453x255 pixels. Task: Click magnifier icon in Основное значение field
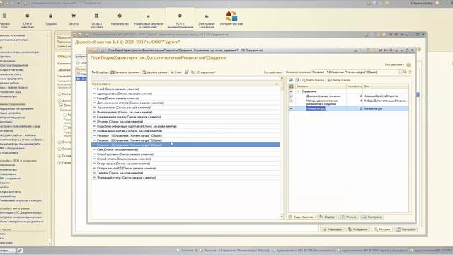click(x=404, y=72)
